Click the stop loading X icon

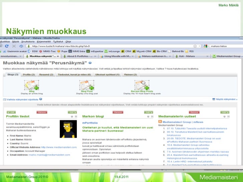tap(14, 46)
